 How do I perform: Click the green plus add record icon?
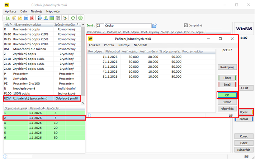click(x=8, y=18)
